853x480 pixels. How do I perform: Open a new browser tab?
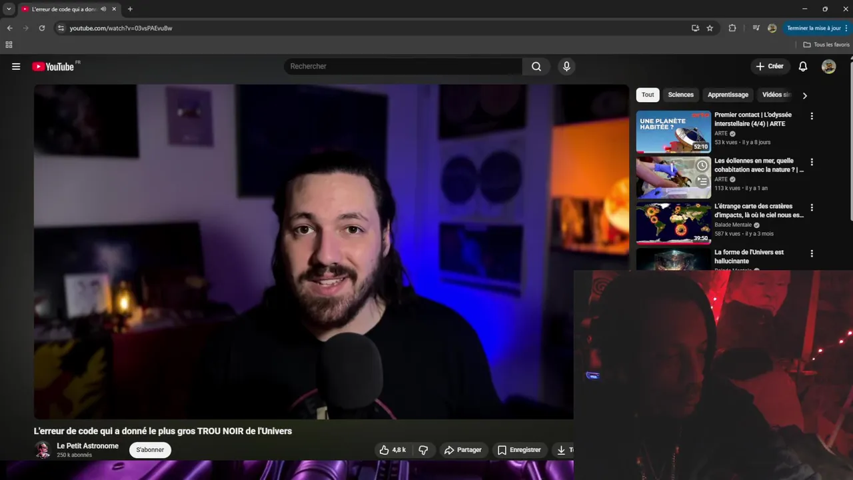click(130, 9)
